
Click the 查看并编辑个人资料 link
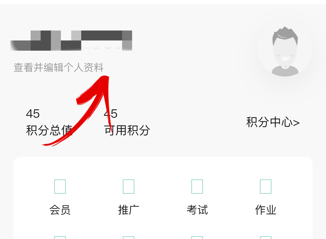click(x=59, y=68)
